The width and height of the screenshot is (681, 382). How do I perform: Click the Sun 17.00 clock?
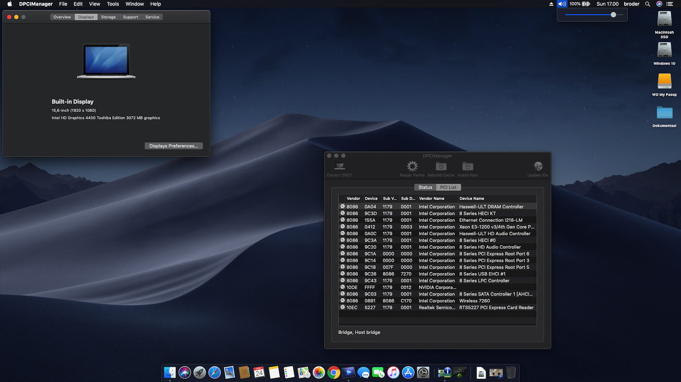608,4
